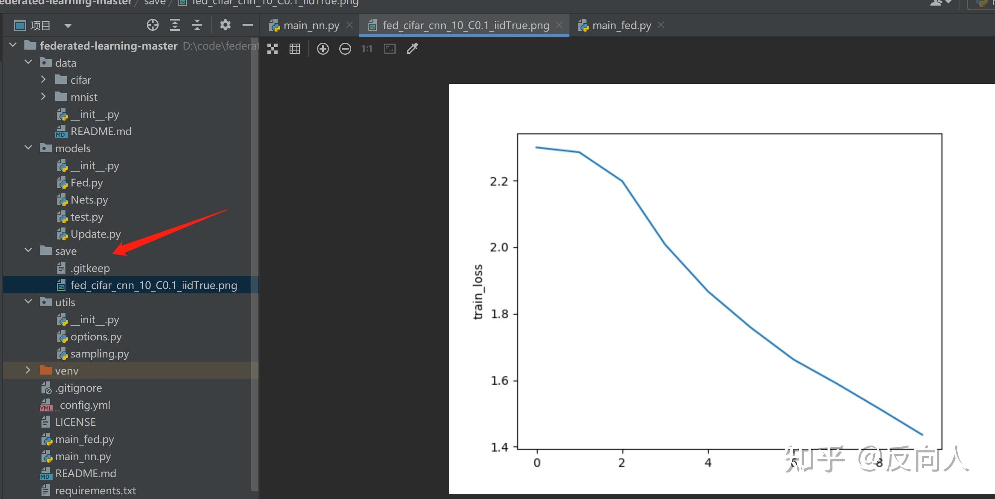Collapse the models folder
995x499 pixels.
point(28,148)
